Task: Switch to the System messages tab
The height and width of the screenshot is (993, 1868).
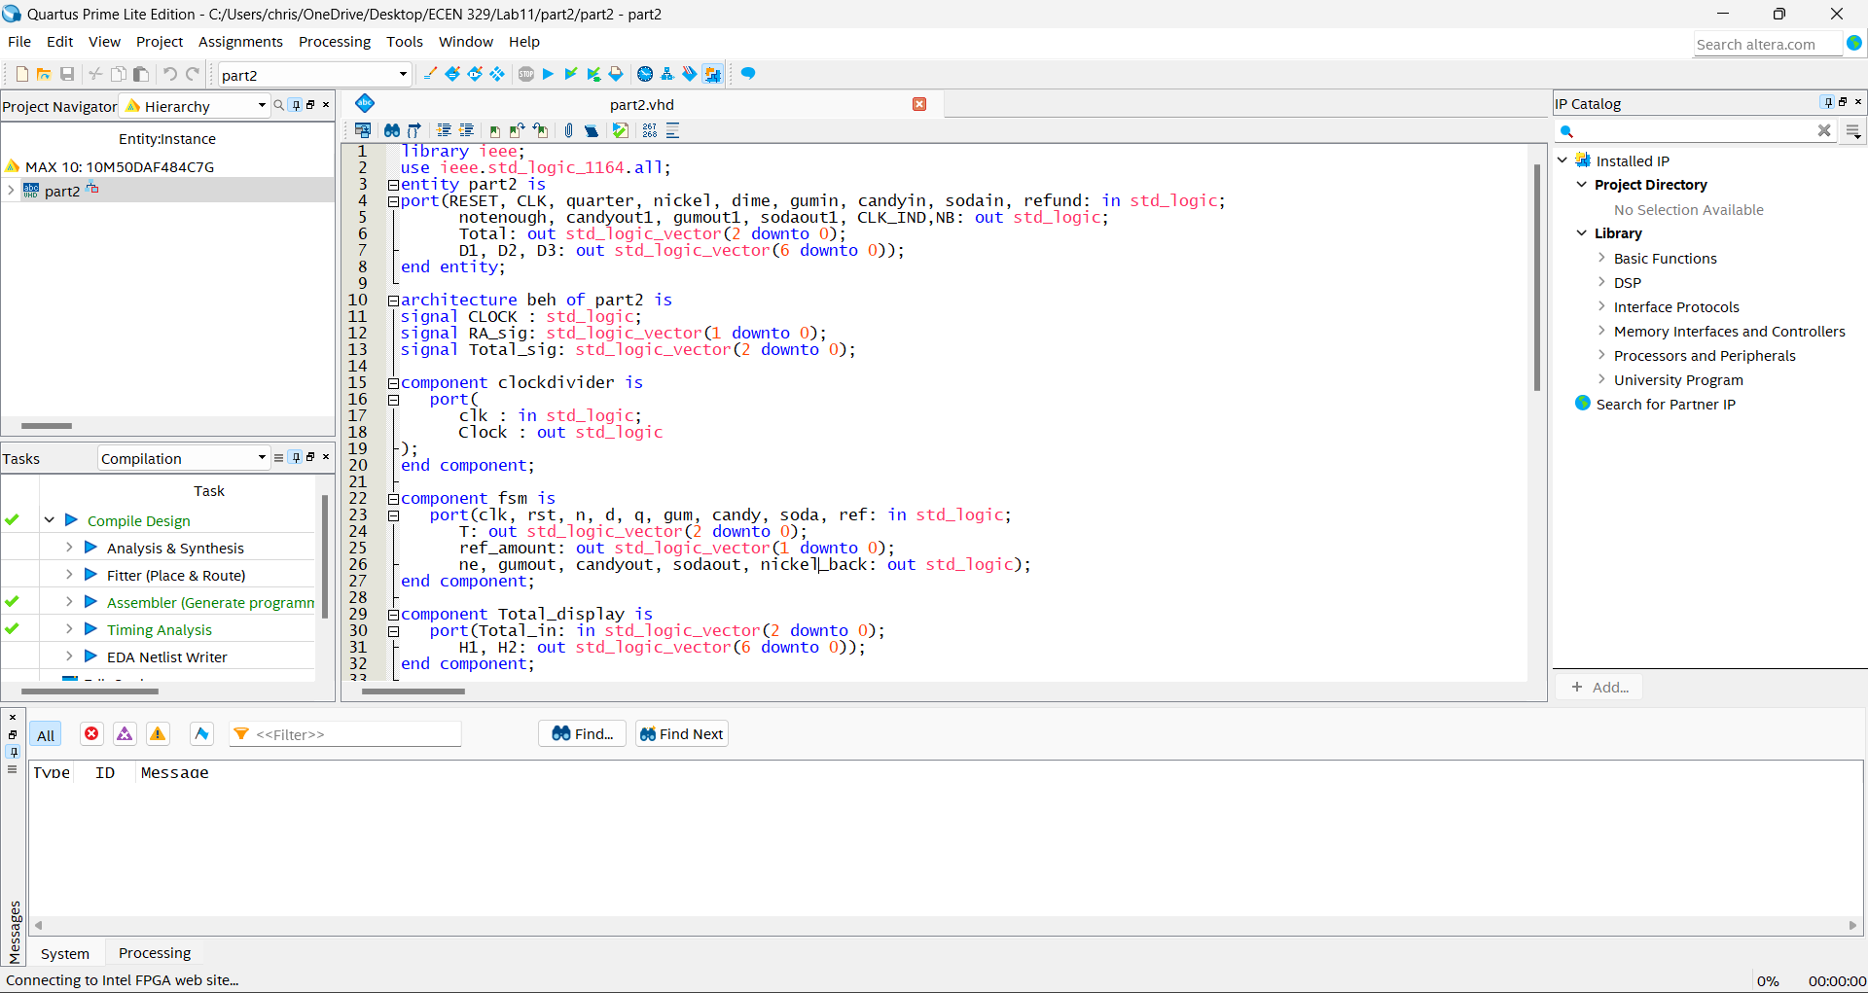Action: 65,954
